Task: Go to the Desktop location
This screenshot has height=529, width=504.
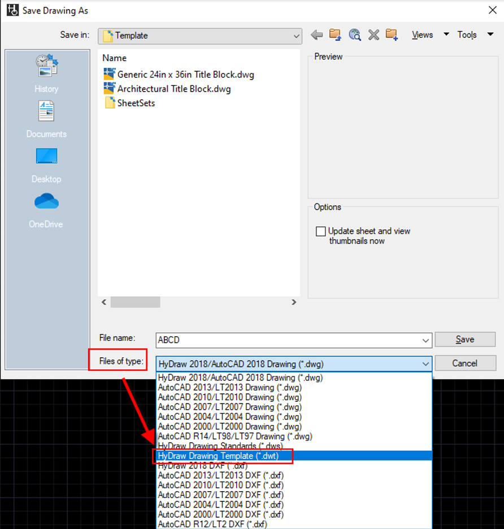Action: [46, 165]
